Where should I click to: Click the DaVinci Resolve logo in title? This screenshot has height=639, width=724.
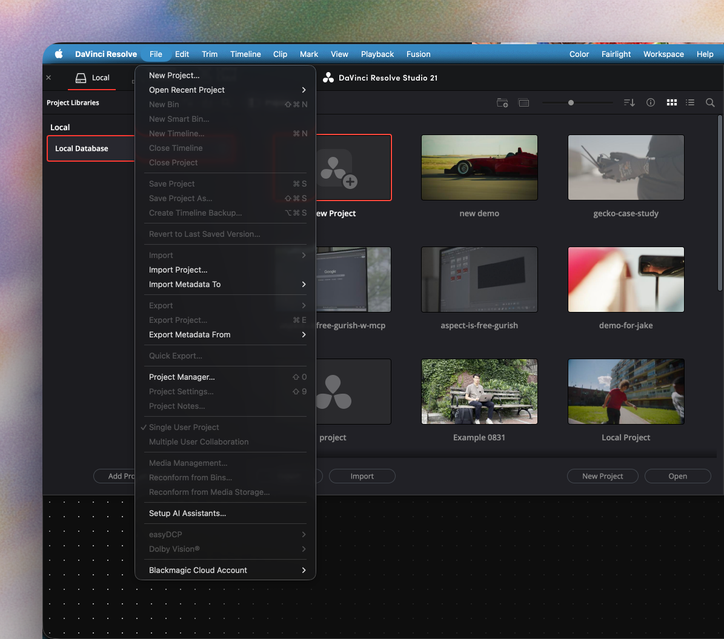(328, 78)
